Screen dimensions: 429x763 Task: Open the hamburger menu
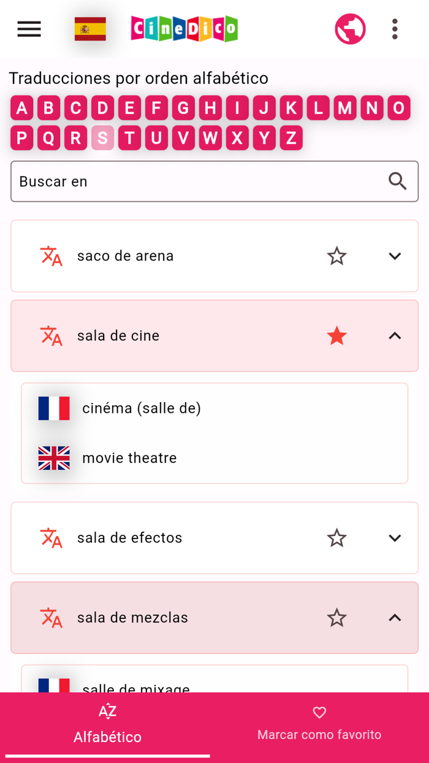click(x=29, y=29)
